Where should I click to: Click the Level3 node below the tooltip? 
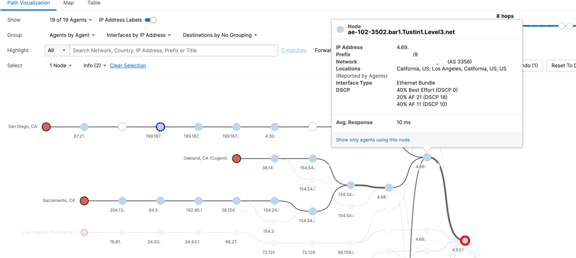click(427, 157)
